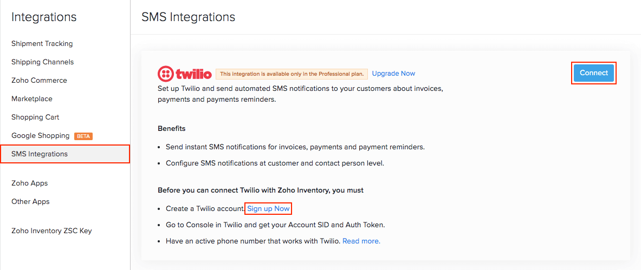641x270 pixels.
Task: Click the Professional plan availability notice
Action: click(x=292, y=74)
